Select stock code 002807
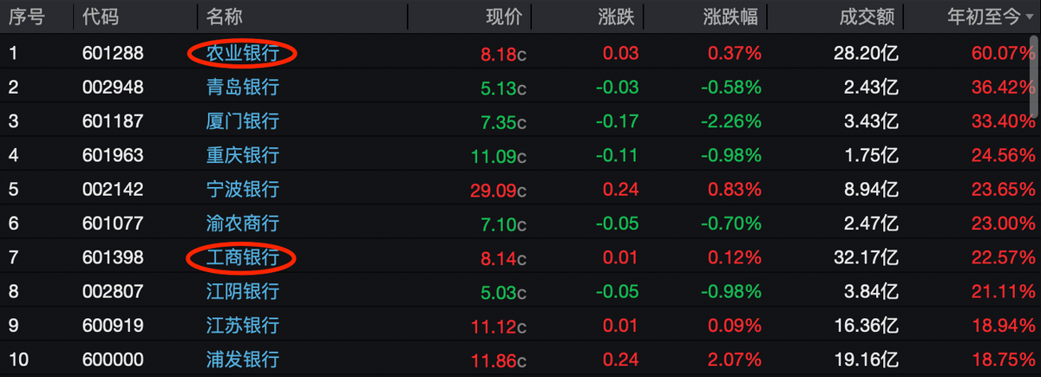 pos(113,291)
